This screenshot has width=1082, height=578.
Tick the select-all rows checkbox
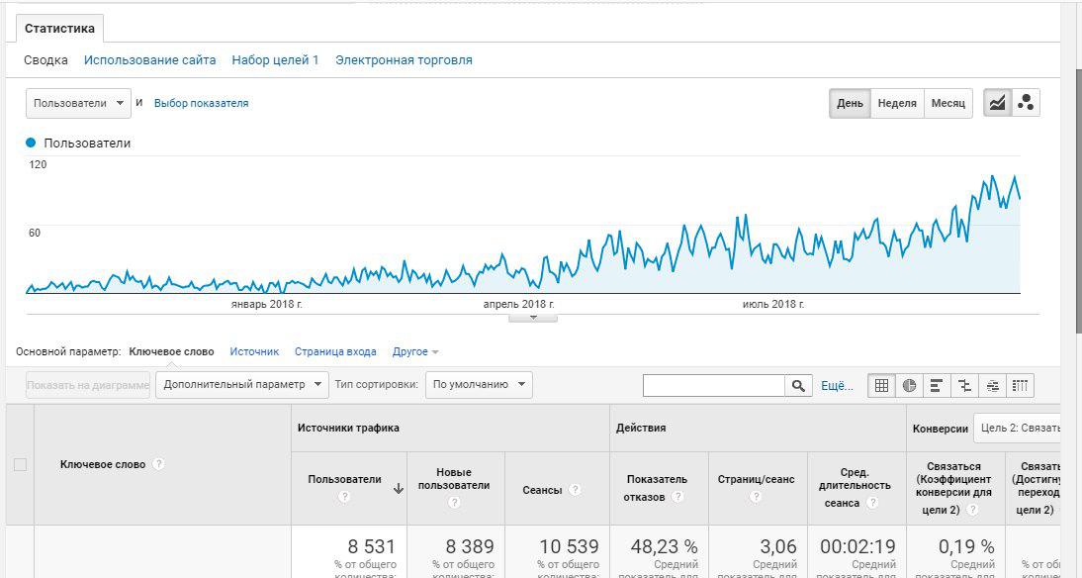20,465
